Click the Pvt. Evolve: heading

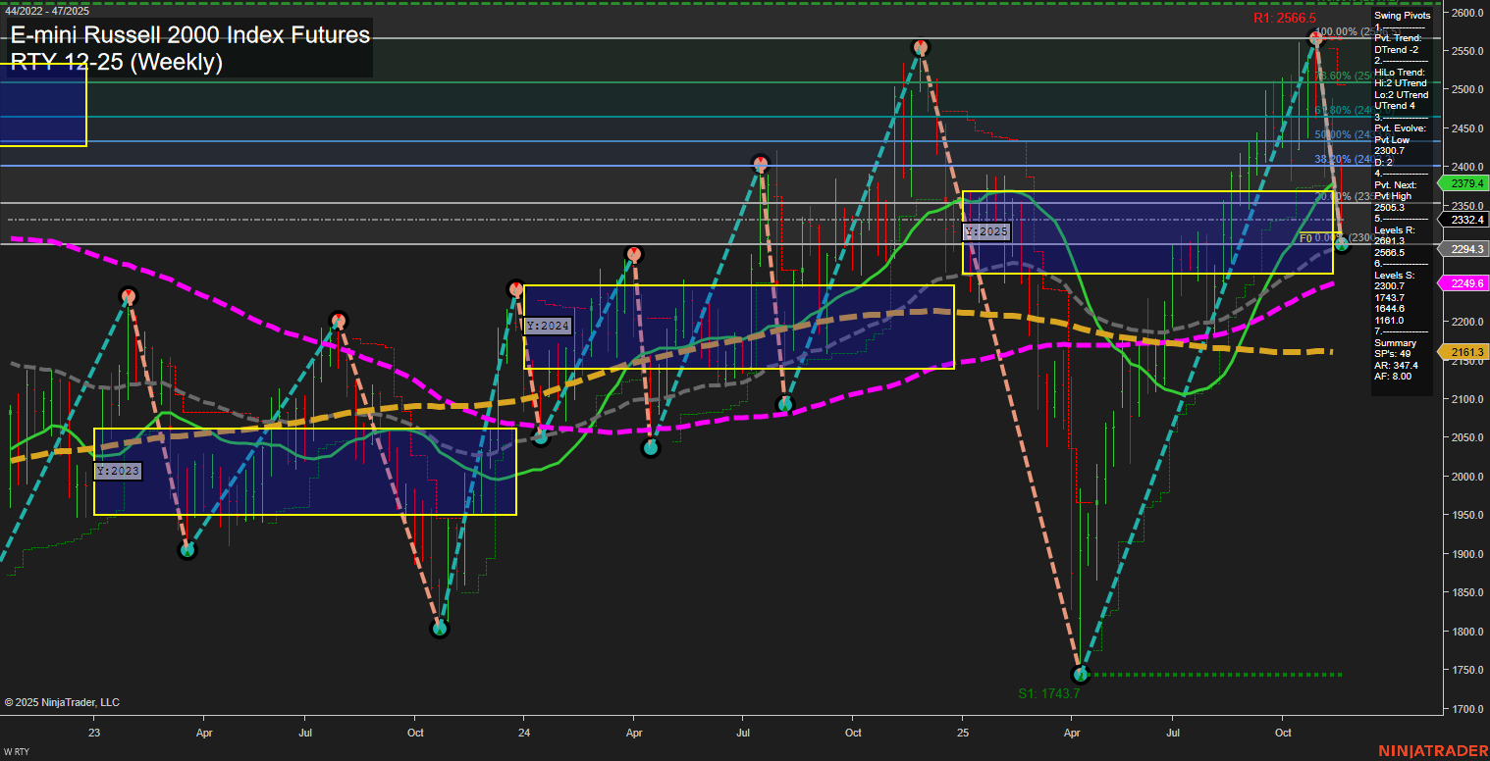point(1401,128)
